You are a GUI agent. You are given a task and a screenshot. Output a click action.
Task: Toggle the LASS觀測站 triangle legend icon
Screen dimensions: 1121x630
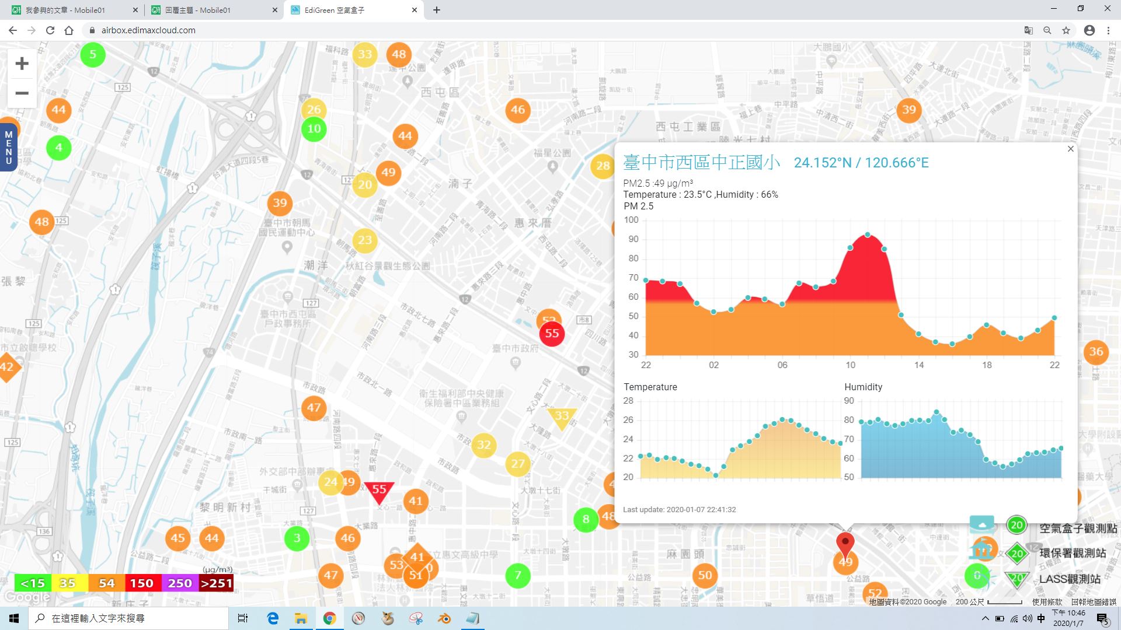click(x=1016, y=579)
